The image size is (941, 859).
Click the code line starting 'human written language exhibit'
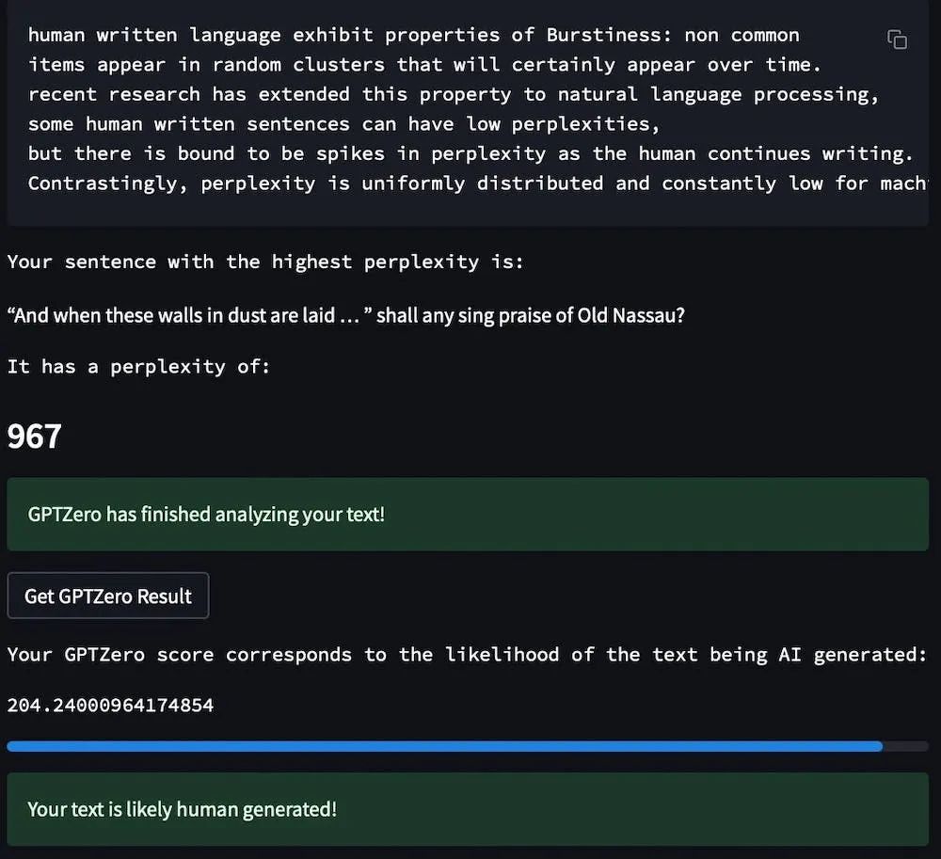(x=413, y=36)
